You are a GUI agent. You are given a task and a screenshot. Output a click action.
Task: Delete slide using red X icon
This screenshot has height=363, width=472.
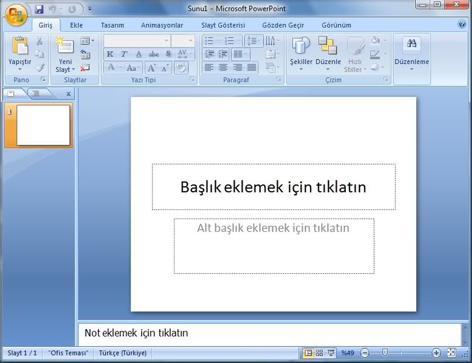[x=85, y=68]
